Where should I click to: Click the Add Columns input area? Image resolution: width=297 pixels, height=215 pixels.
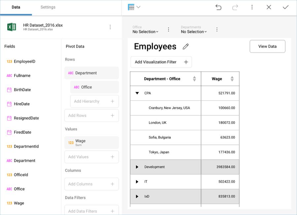[91, 184]
